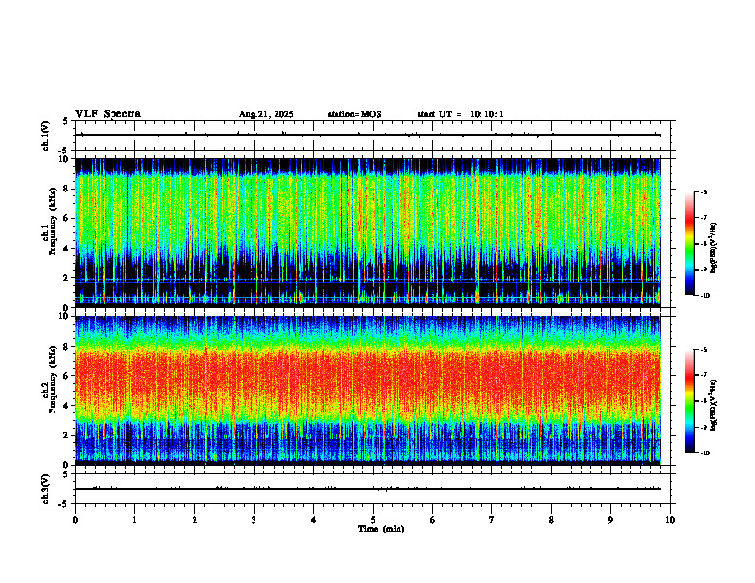Click the -8 label on ch.1 color bar

[x=704, y=244]
